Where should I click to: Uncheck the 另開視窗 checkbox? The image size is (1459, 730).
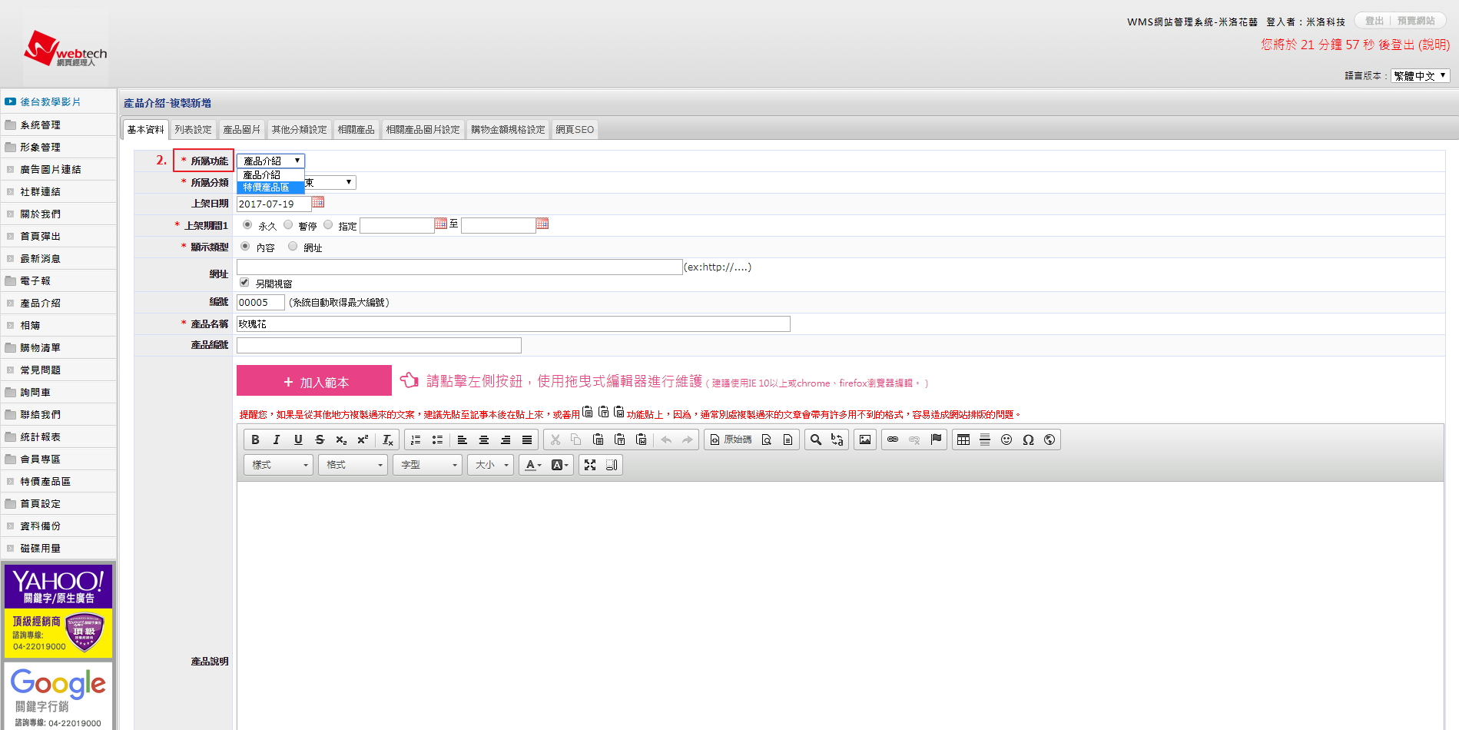[x=244, y=283]
